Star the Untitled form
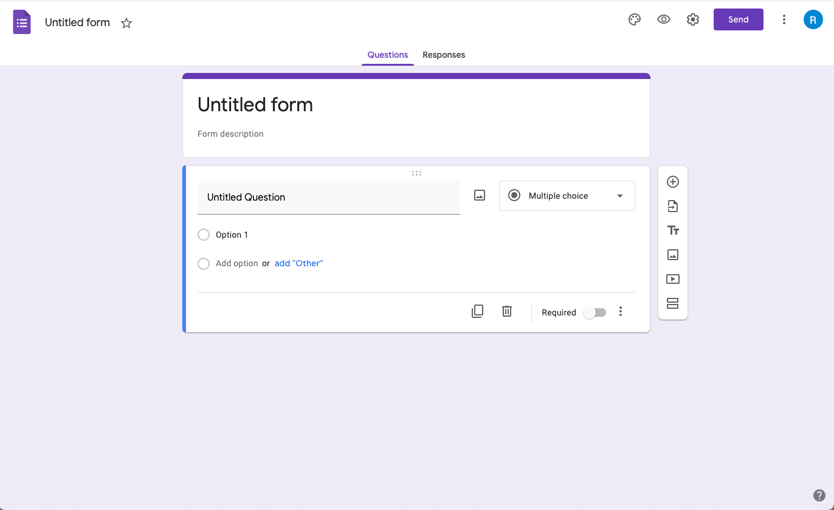Viewport: 834px width, 510px height. click(126, 23)
